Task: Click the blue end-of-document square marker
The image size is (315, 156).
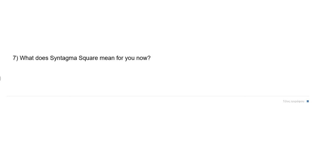Action: (308, 101)
